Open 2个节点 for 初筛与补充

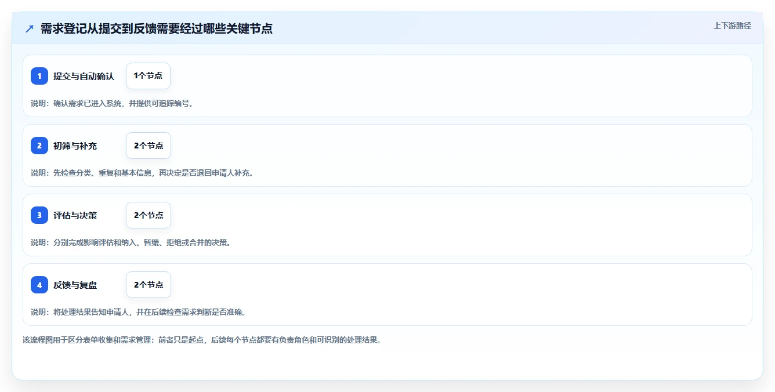[x=149, y=146]
